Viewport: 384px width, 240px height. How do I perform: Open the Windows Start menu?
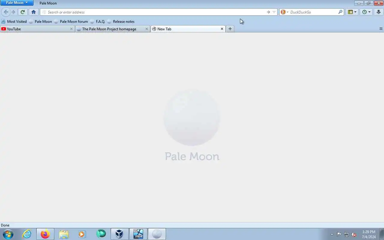click(8, 234)
